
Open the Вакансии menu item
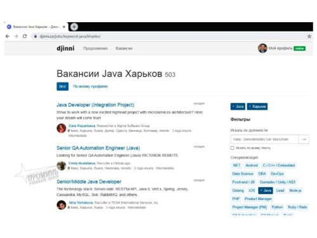[124, 48]
